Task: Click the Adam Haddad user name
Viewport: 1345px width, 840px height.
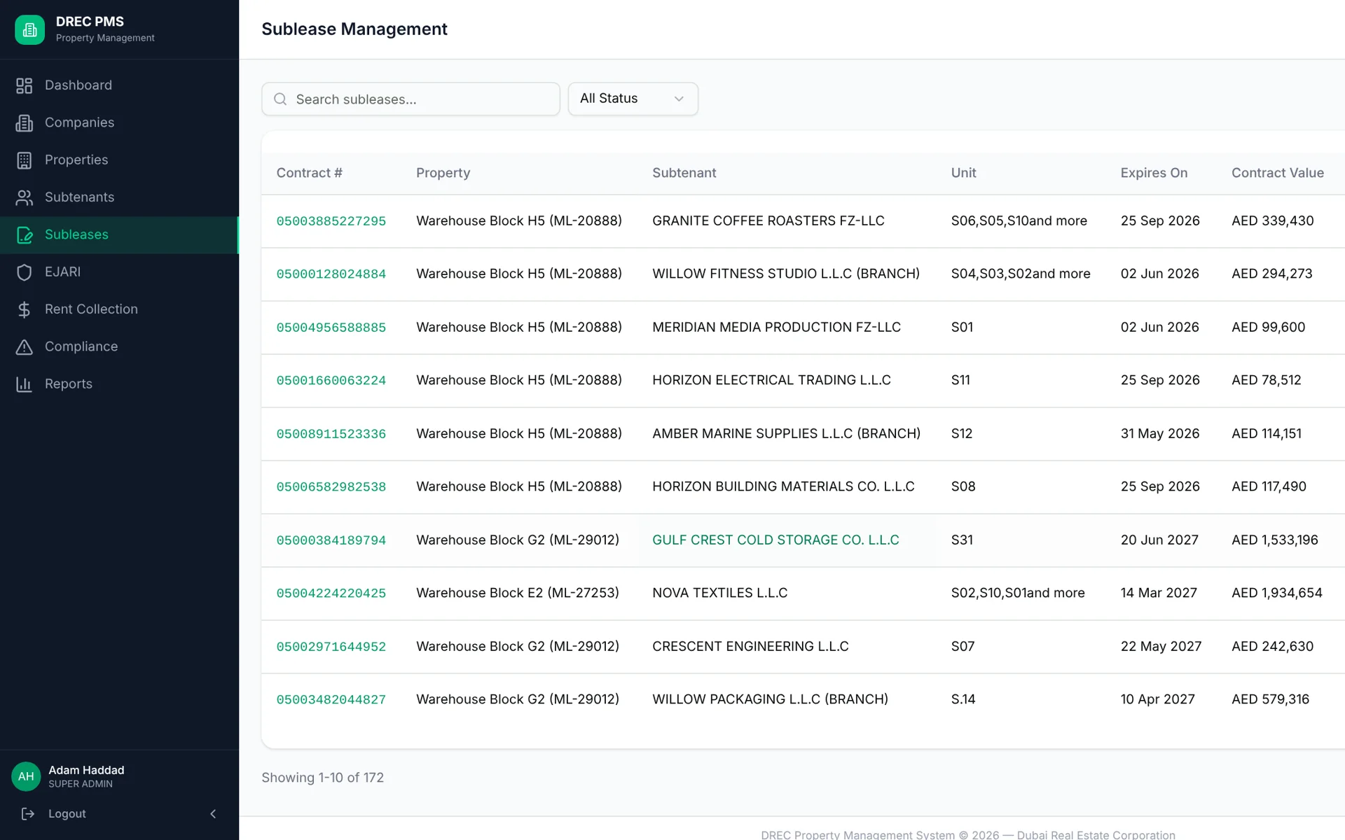Action: (x=86, y=770)
